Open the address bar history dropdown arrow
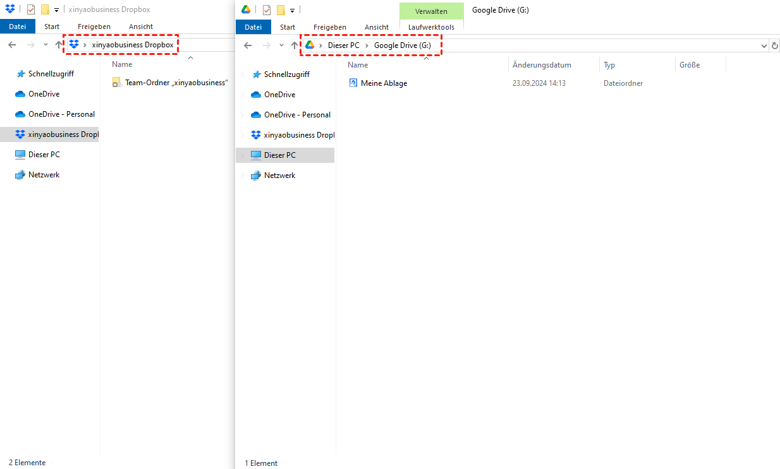The width and height of the screenshot is (780, 469). [764, 45]
